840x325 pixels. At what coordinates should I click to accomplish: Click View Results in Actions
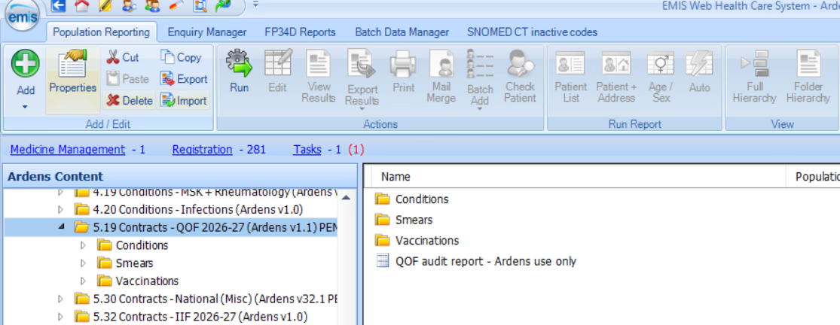click(318, 77)
